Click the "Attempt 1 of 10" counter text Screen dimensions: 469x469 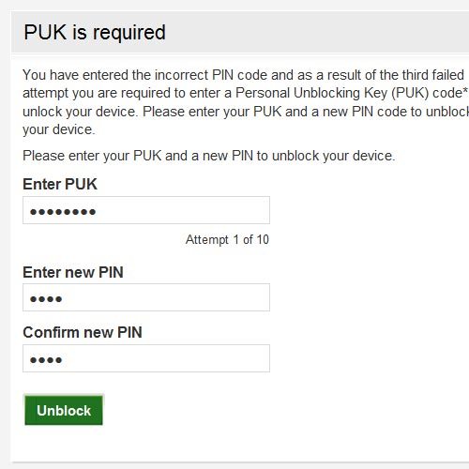click(x=227, y=240)
